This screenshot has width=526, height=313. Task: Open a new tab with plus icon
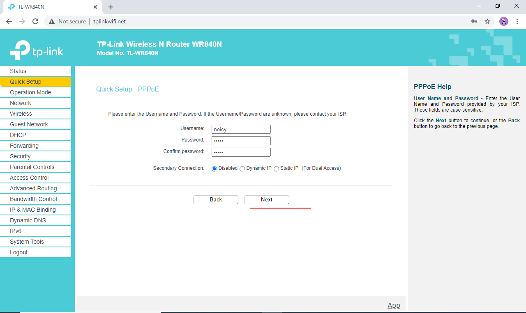tap(111, 7)
